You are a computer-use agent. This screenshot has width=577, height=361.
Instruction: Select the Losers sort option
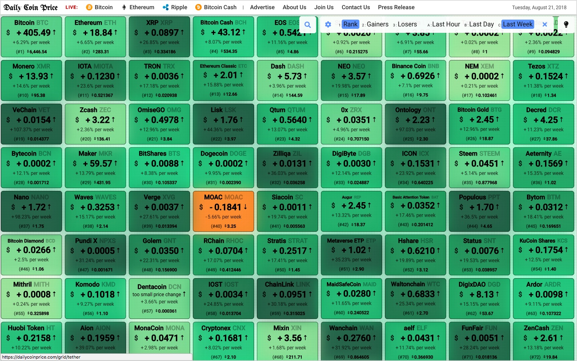407,24
